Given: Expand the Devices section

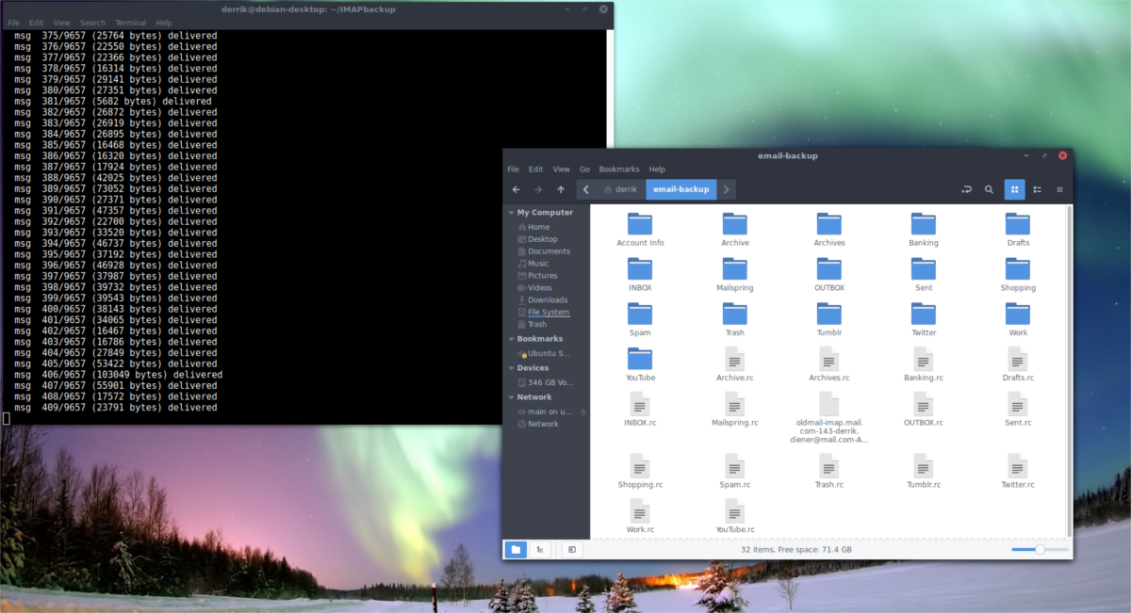Looking at the screenshot, I should (511, 367).
